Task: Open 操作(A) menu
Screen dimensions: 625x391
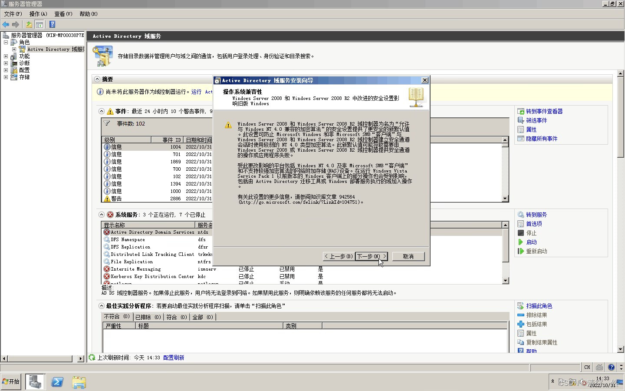Action: pos(38,14)
